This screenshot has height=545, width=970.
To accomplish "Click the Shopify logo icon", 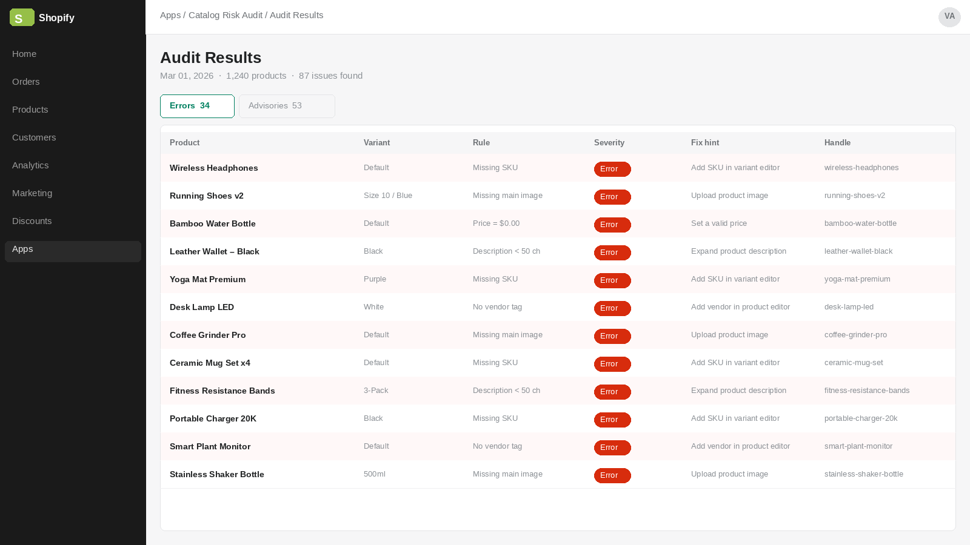I will pos(22,18).
